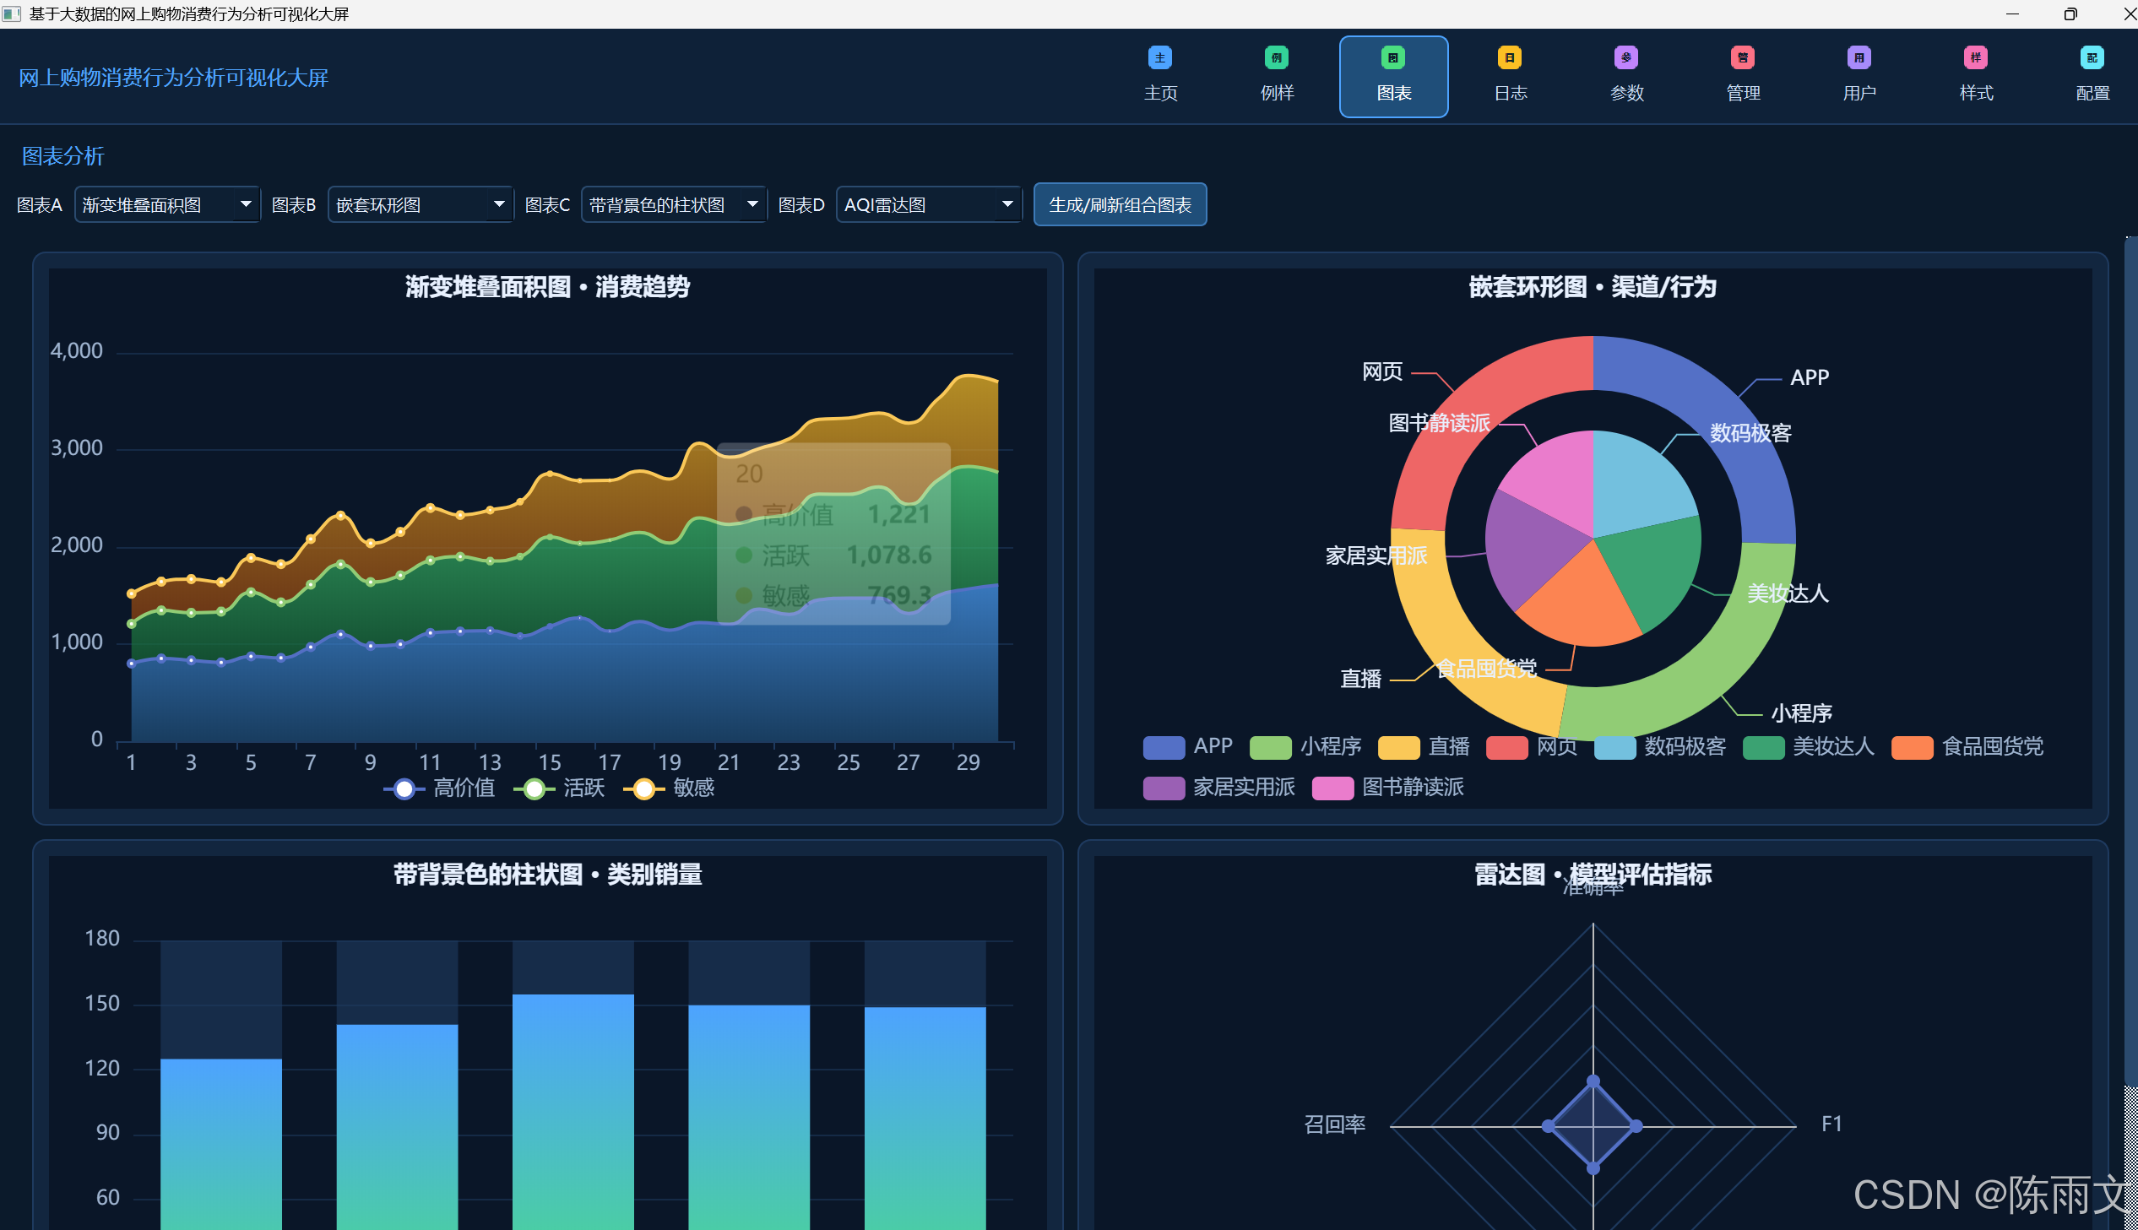Click the tallest third bar in 类别销量 chart

573,1112
